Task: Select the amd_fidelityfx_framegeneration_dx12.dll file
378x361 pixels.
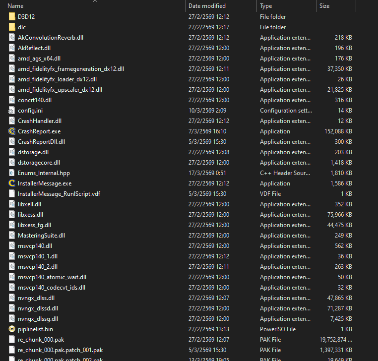Action: [71, 69]
